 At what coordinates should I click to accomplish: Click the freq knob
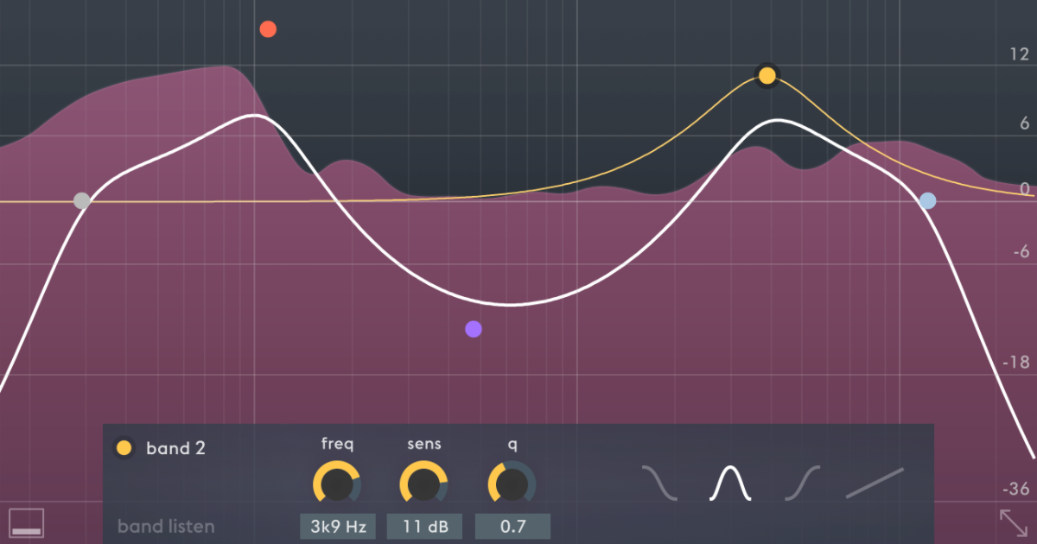[x=337, y=484]
